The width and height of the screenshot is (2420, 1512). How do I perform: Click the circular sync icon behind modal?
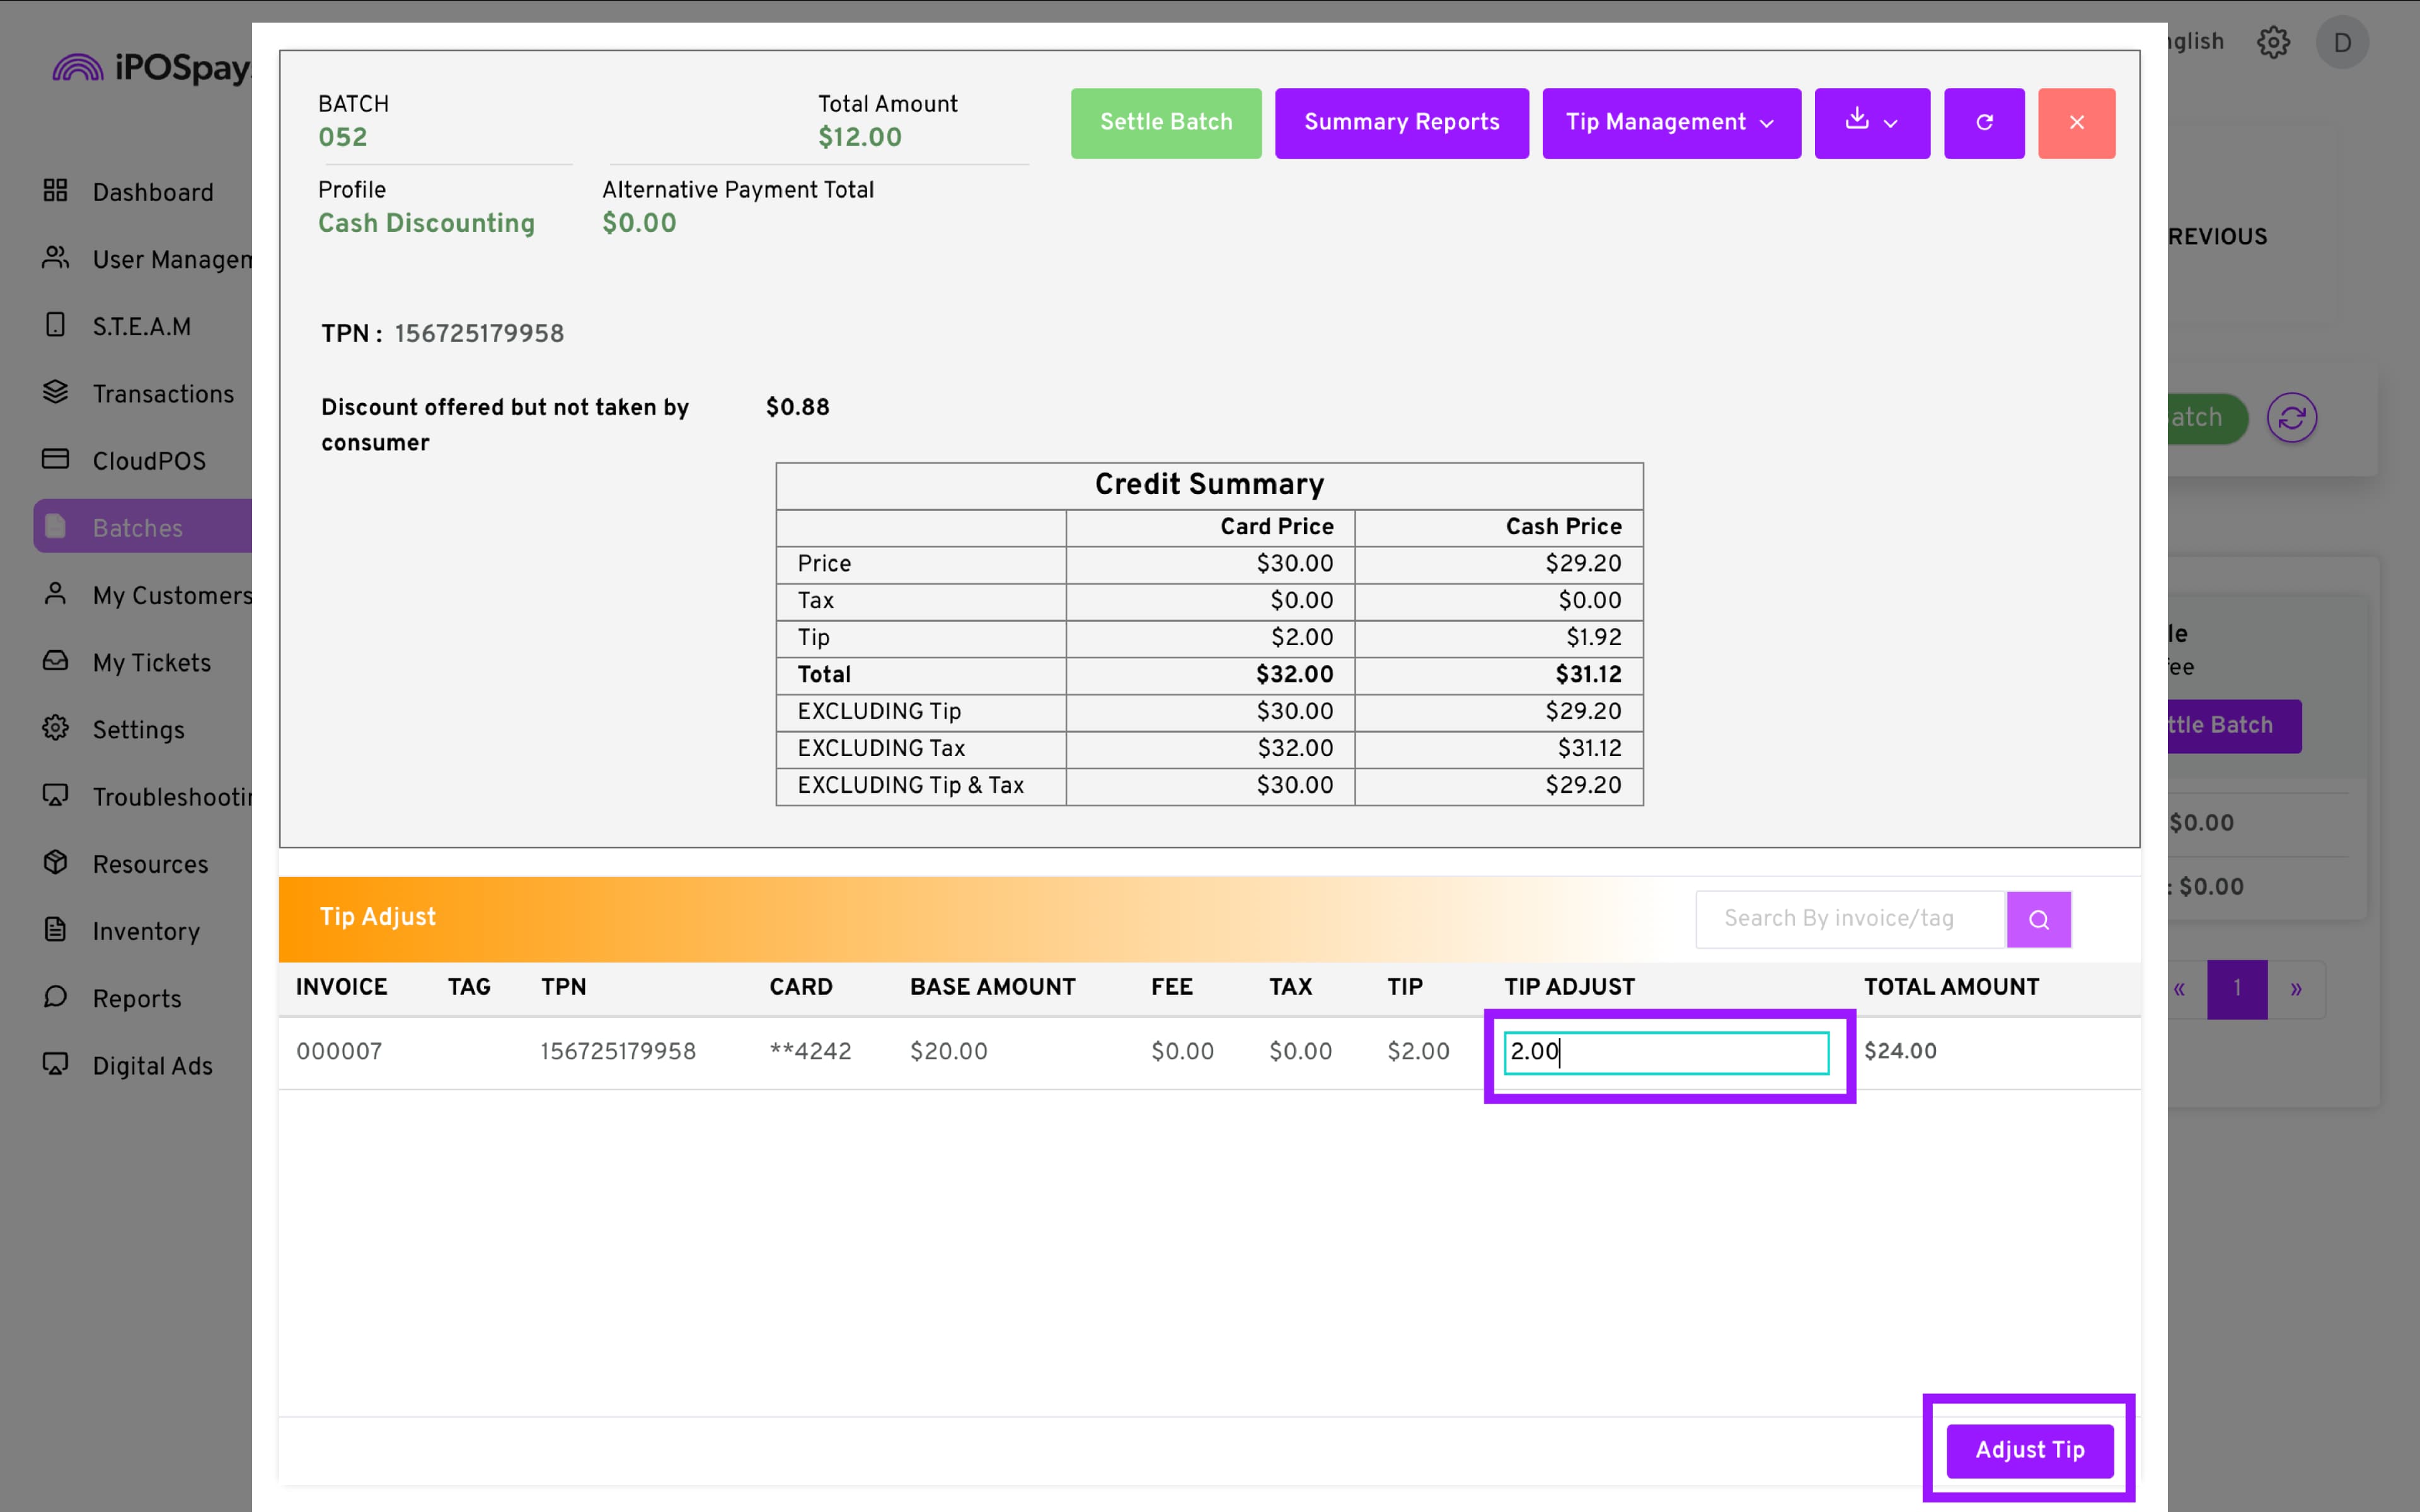coord(2291,417)
